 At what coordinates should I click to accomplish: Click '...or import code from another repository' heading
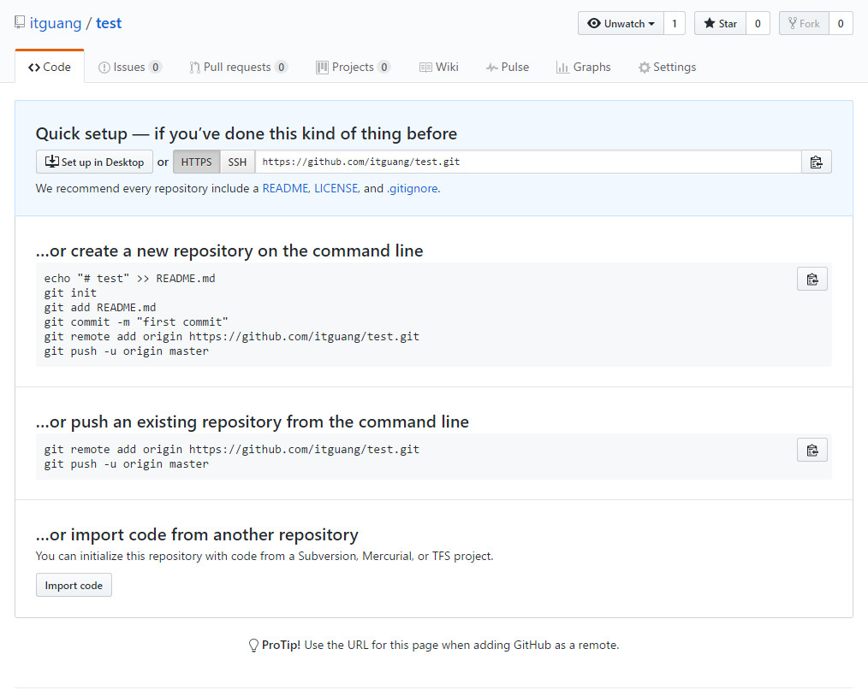[197, 534]
